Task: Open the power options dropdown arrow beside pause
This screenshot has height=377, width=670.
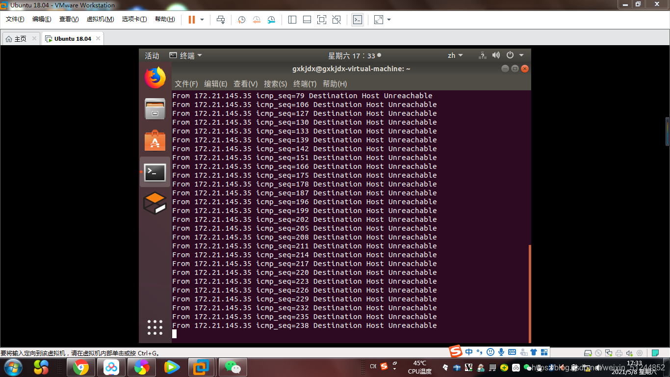Action: point(202,20)
